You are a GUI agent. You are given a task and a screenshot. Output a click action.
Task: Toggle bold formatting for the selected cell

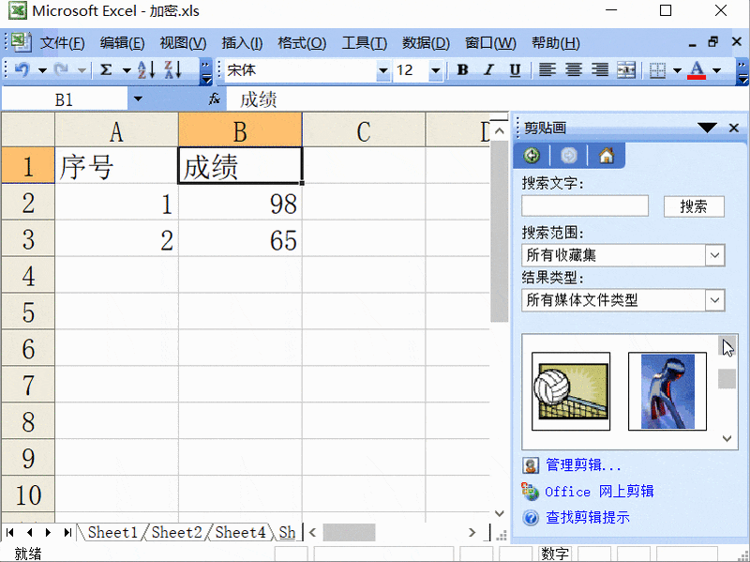click(461, 70)
